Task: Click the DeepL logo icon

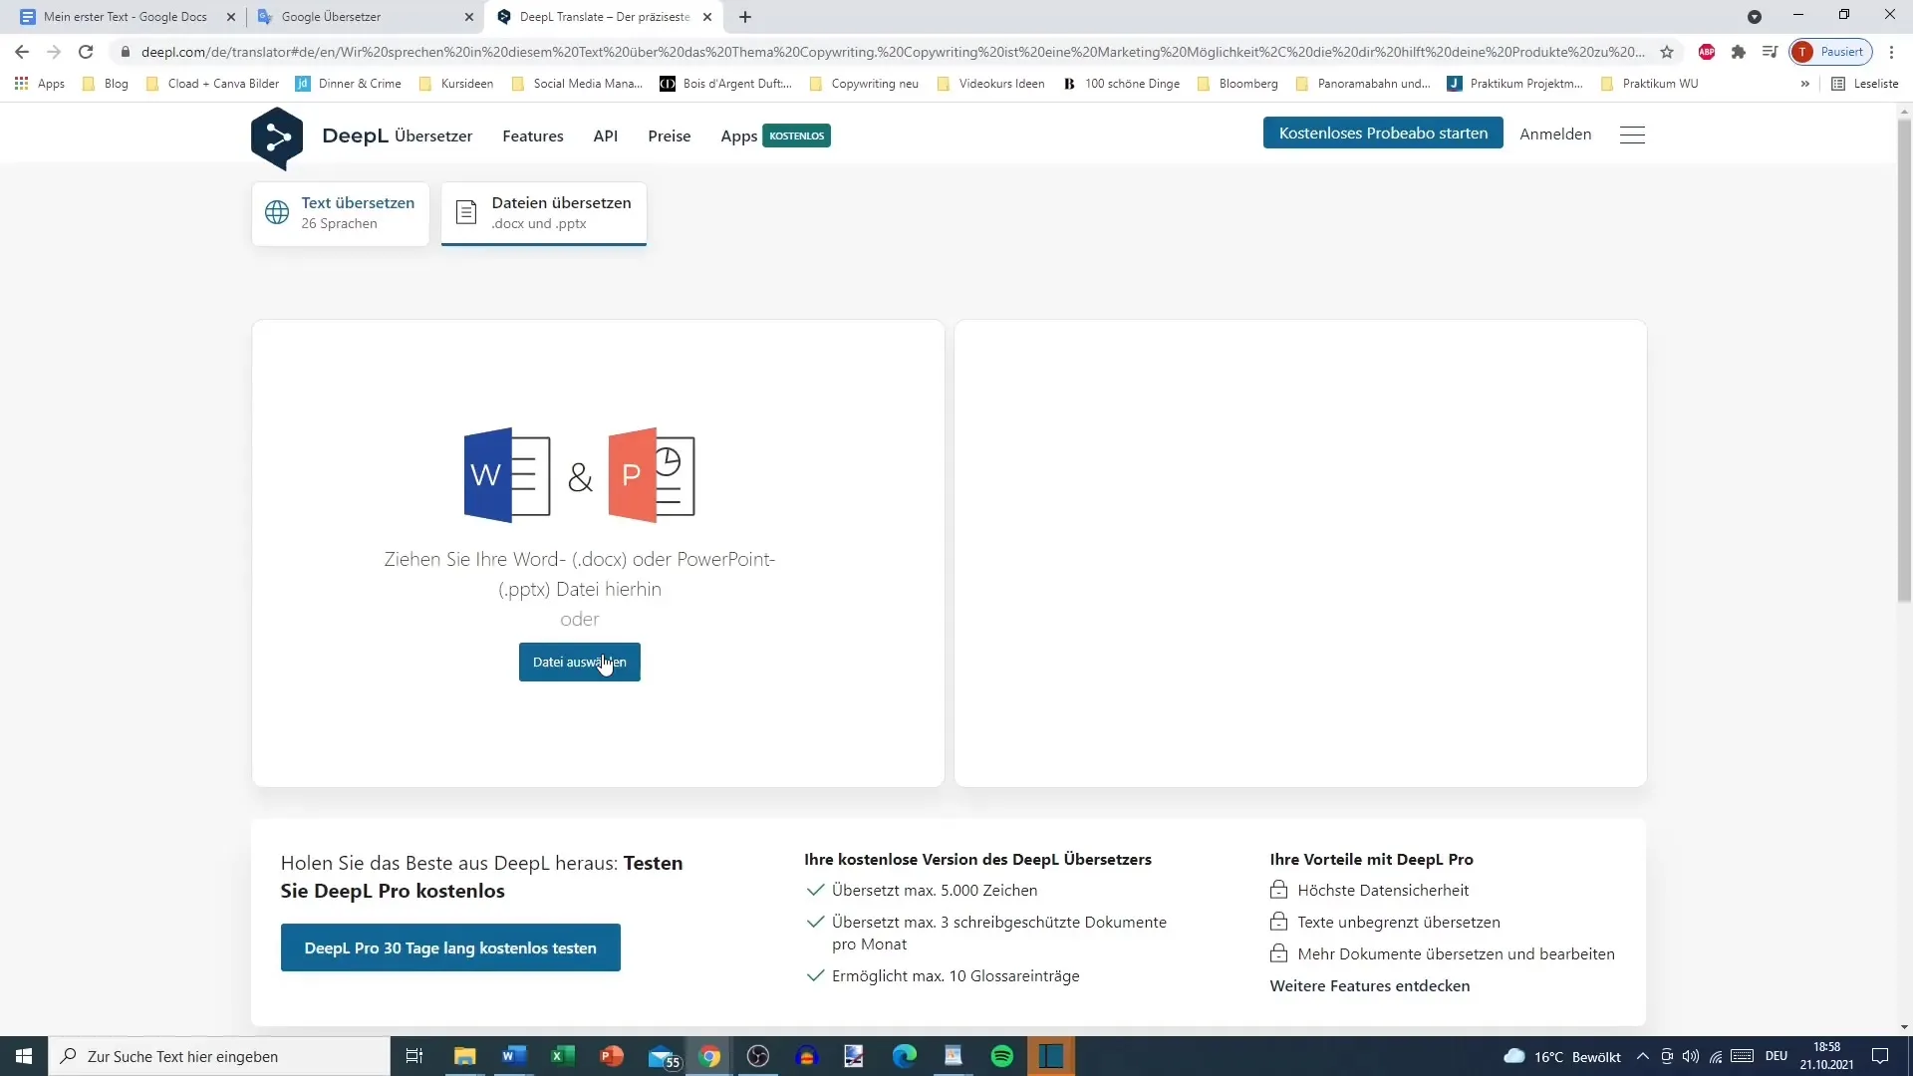Action: click(x=277, y=137)
